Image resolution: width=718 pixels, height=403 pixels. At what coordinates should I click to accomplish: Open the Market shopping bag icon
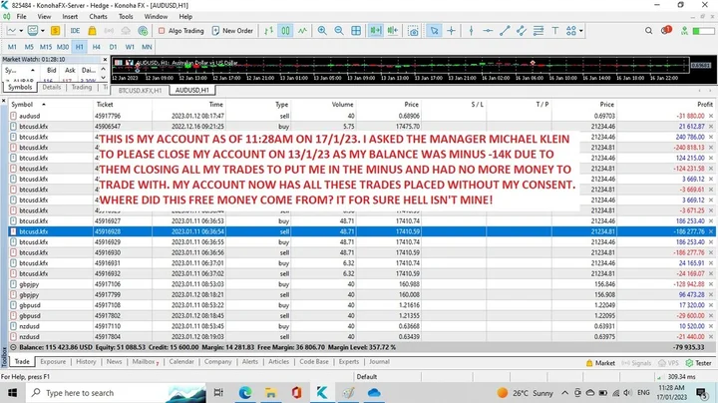click(92, 31)
